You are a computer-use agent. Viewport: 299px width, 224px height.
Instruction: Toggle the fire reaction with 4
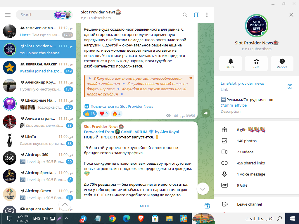coord(117,114)
